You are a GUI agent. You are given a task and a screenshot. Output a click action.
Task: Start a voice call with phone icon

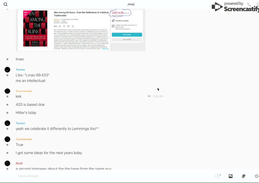249,4
